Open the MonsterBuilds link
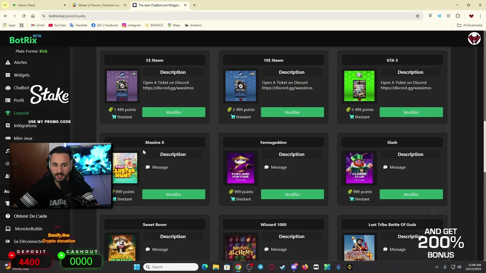 tap(28, 229)
